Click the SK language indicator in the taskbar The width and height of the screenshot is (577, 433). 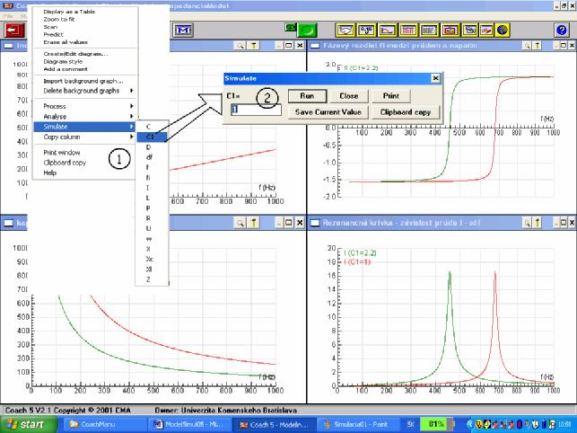point(410,425)
